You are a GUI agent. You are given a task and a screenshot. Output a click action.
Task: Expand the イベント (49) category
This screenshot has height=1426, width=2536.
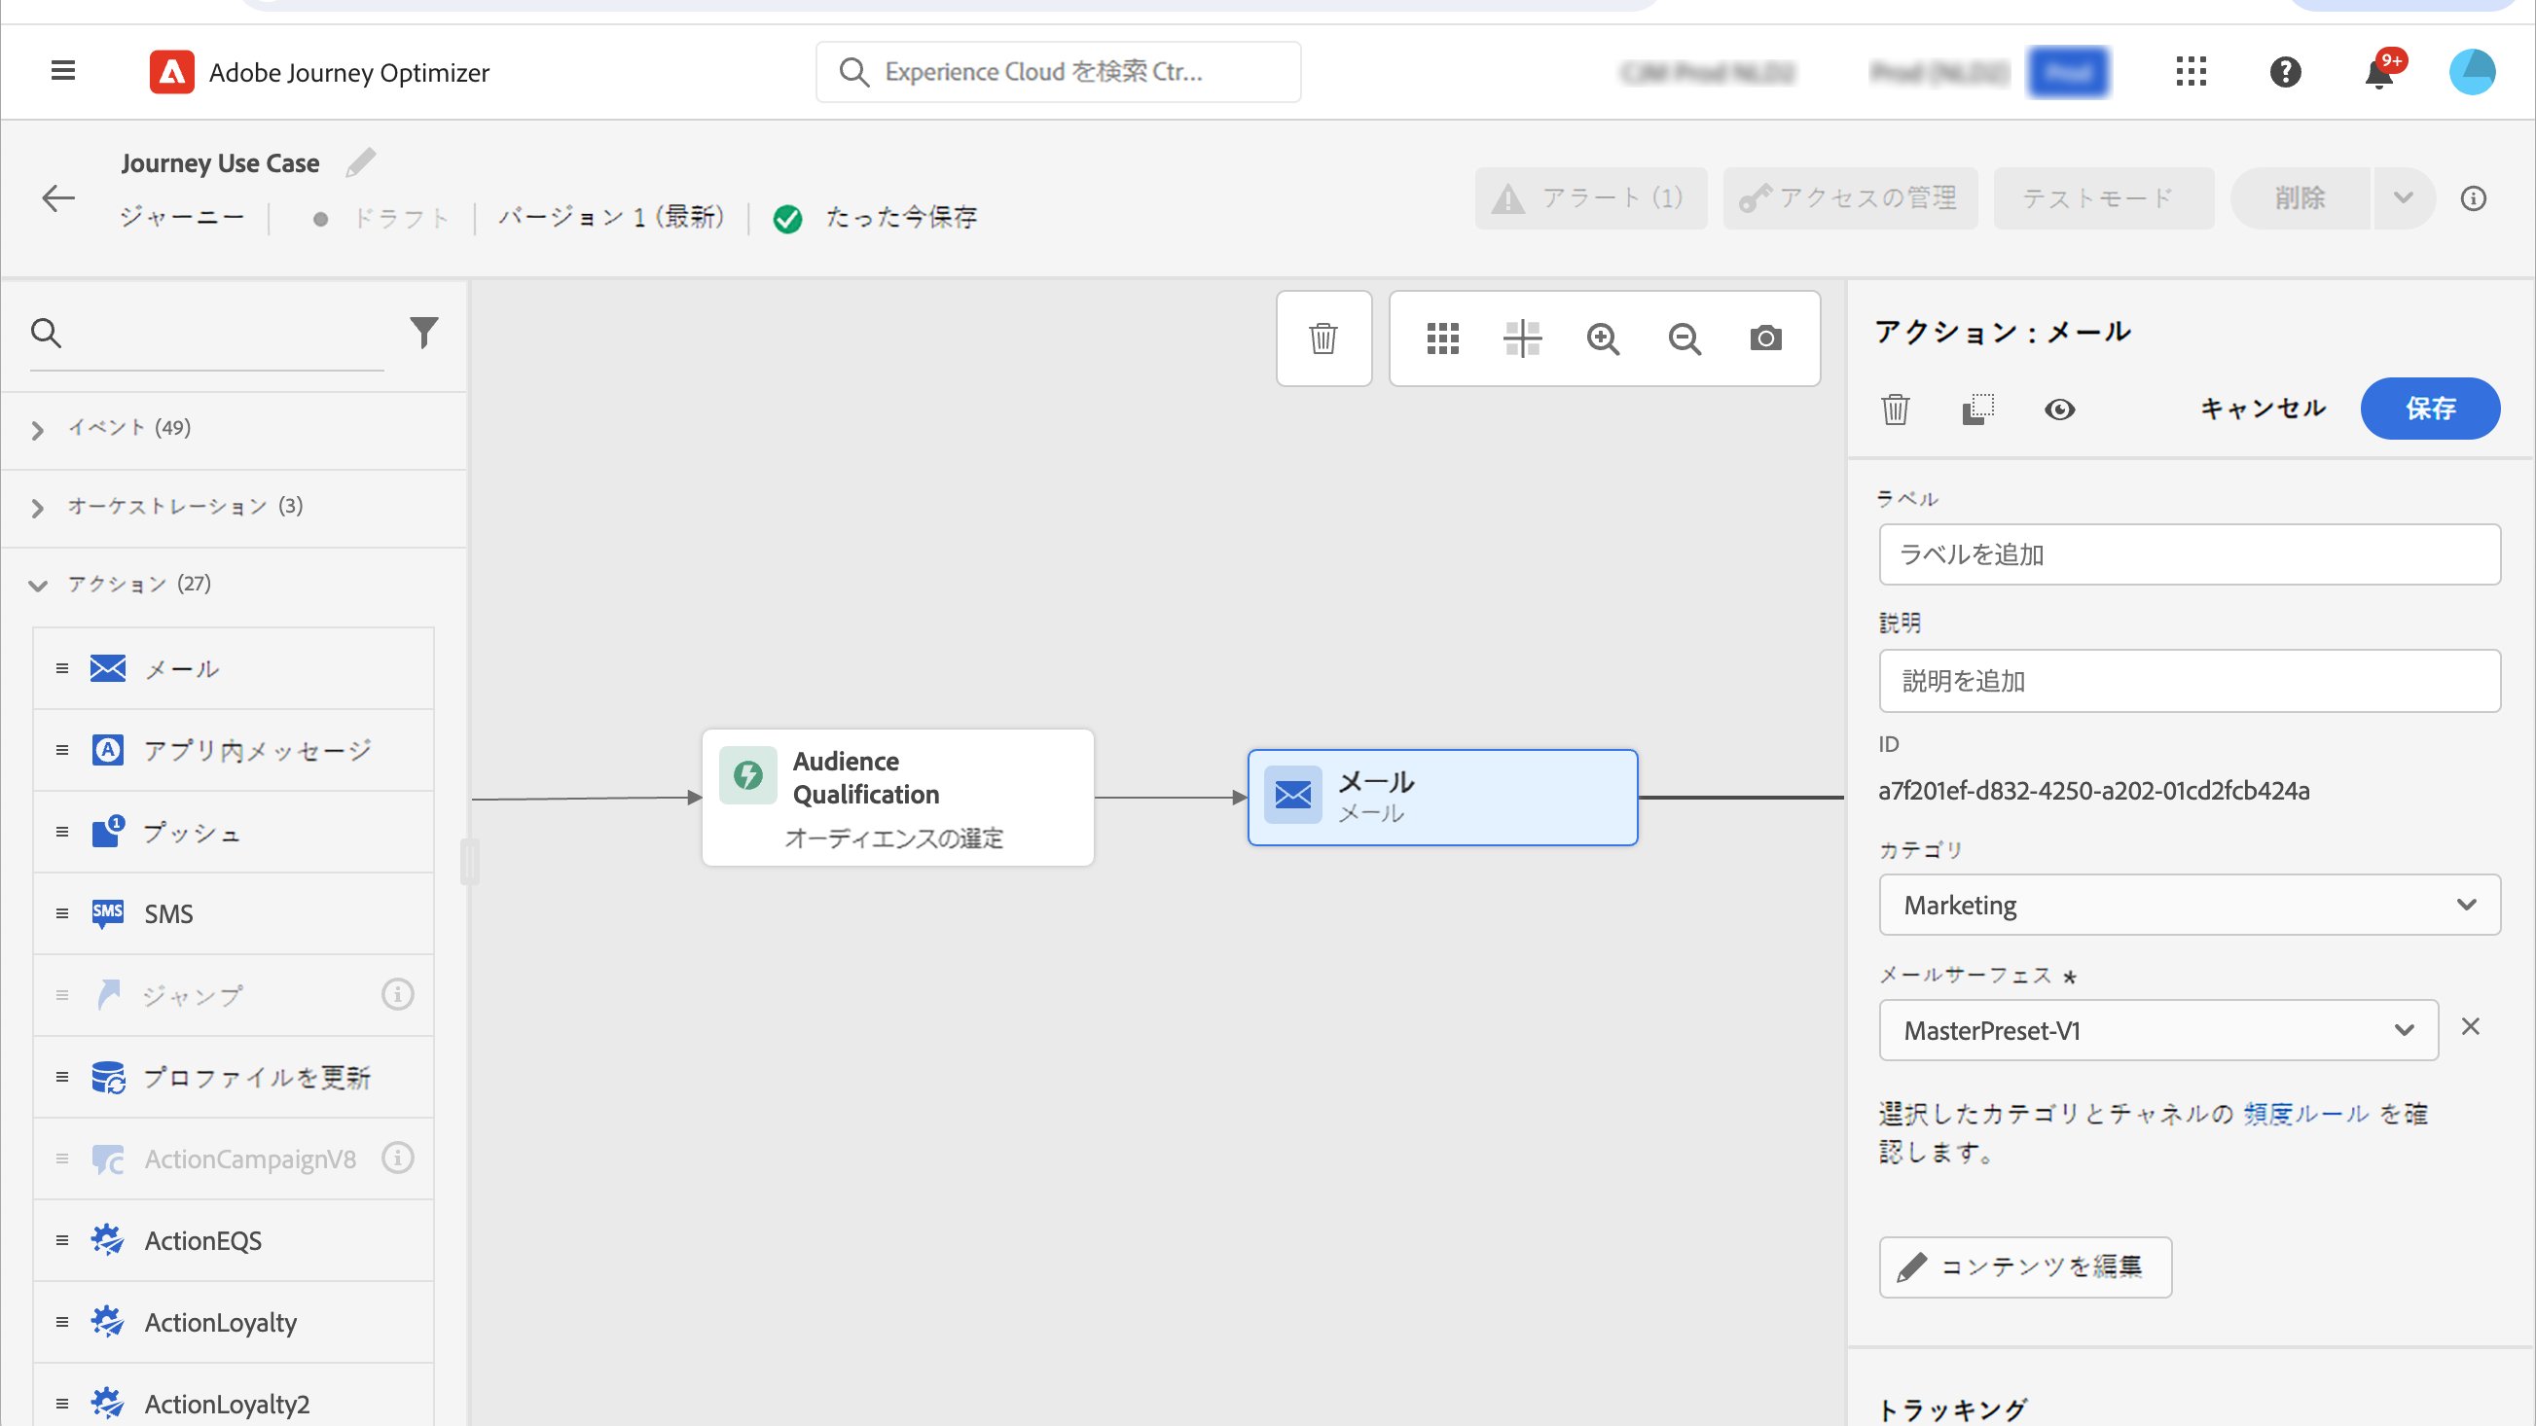[37, 429]
